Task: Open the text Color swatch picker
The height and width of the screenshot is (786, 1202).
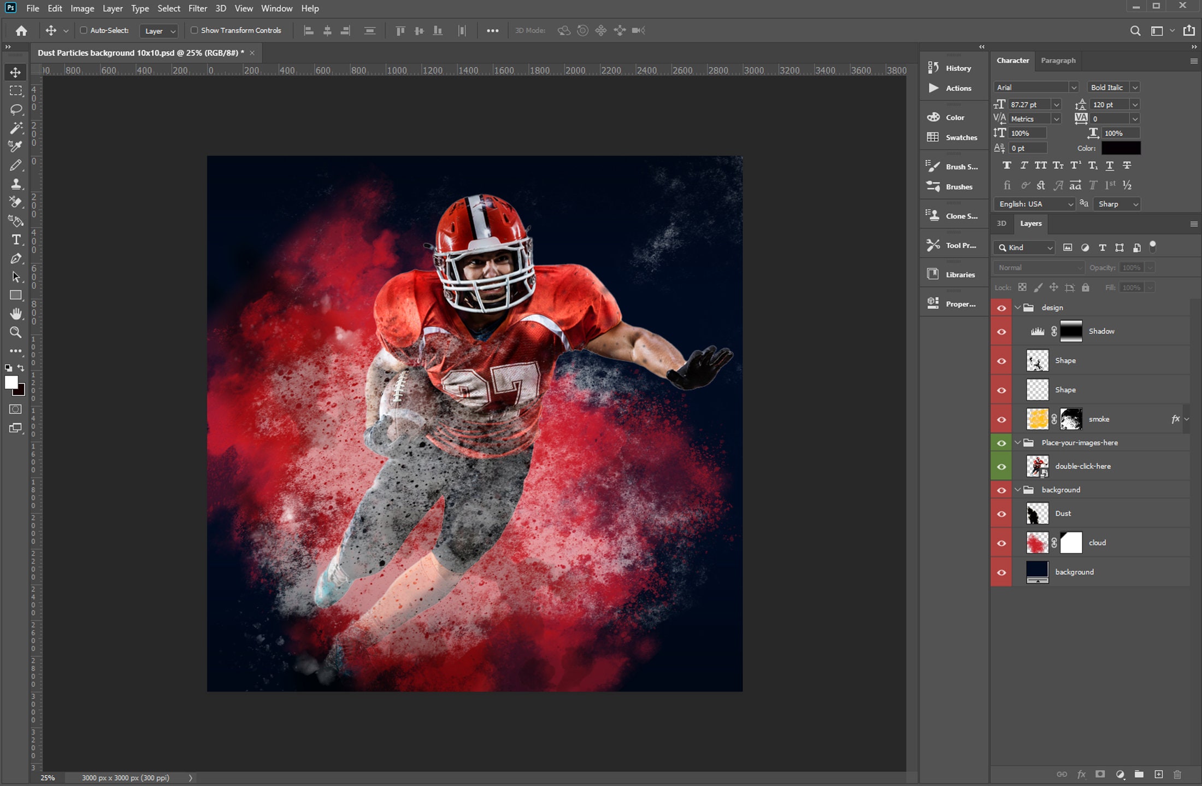Action: pos(1121,148)
